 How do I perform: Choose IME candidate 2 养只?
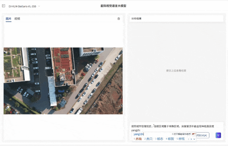(148, 139)
